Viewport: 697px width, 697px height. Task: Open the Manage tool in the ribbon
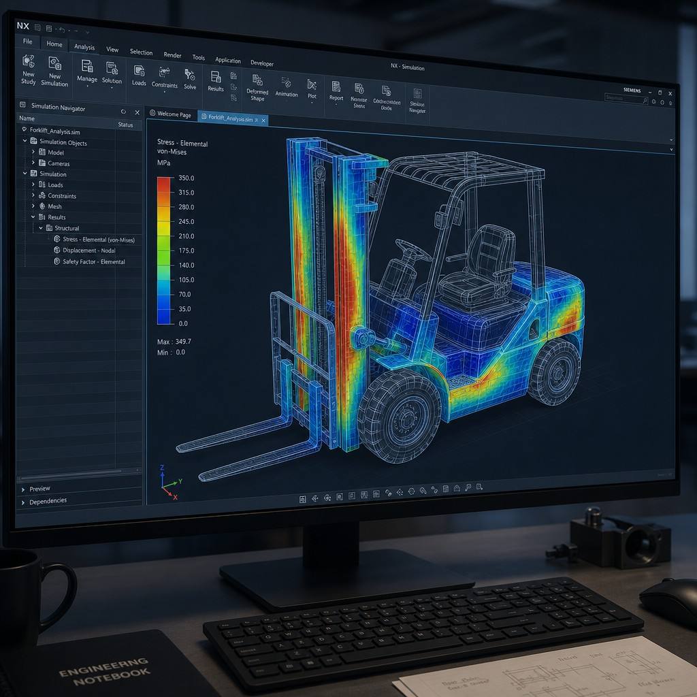click(86, 71)
